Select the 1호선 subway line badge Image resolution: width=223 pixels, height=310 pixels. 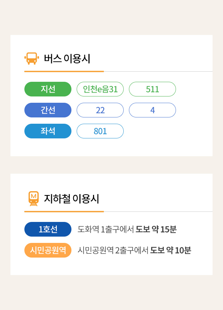[x=48, y=229]
